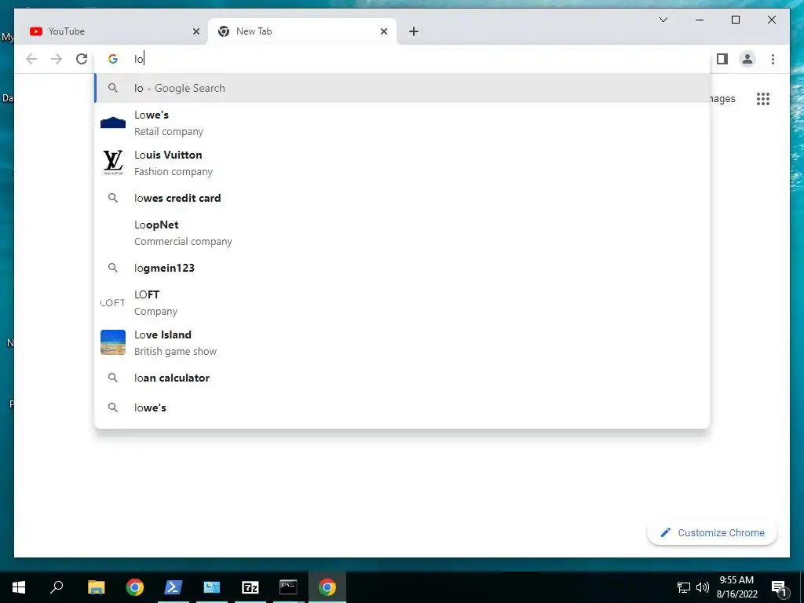The height and width of the screenshot is (603, 804).
Task: Open the clock showing 9:55 AM
Action: point(736,587)
